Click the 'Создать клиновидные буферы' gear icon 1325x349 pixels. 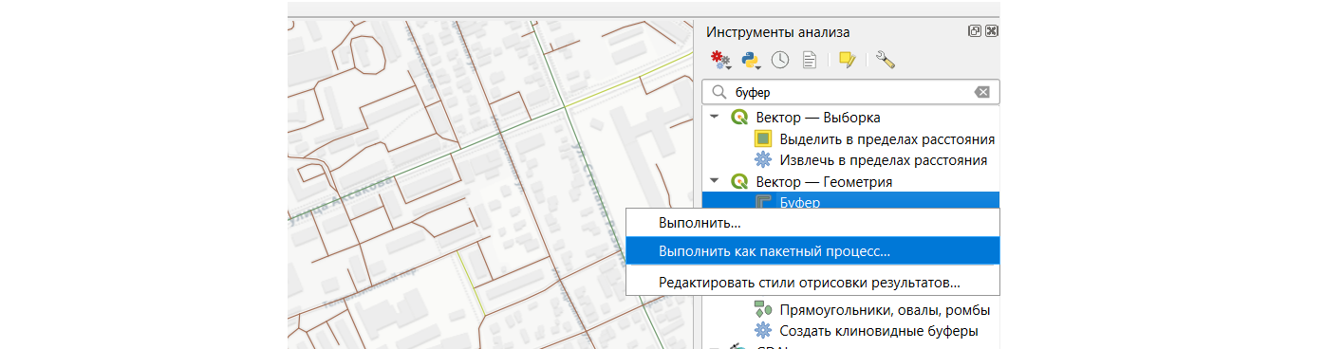[x=763, y=331]
